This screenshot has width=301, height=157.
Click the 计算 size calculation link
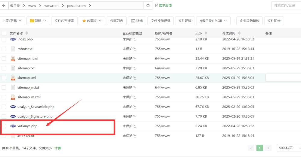(57, 148)
